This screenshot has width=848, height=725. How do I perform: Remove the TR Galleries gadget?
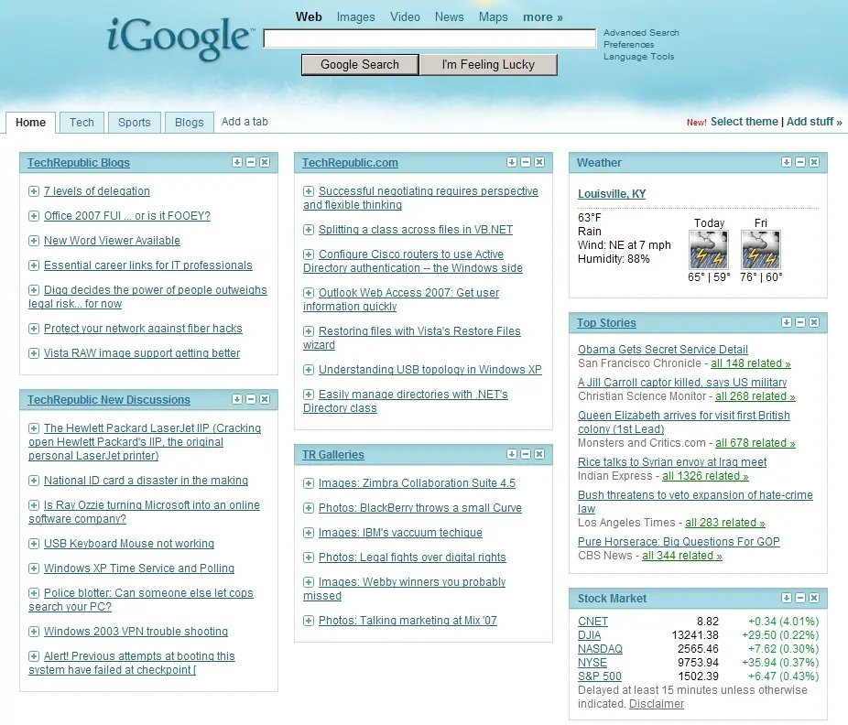coord(539,454)
